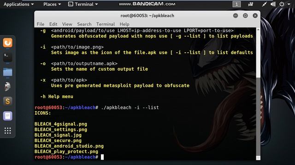
Task: Click the BLEACH_android_studio.png line
Action: coord(69,146)
